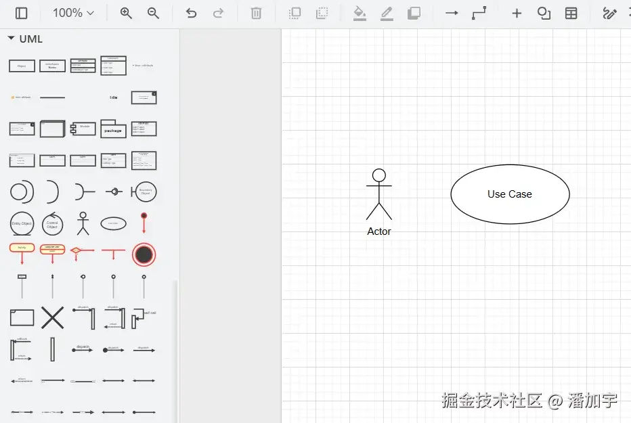Image resolution: width=631 pixels, height=423 pixels.
Task: Open the waypoints style menu
Action: click(x=479, y=14)
